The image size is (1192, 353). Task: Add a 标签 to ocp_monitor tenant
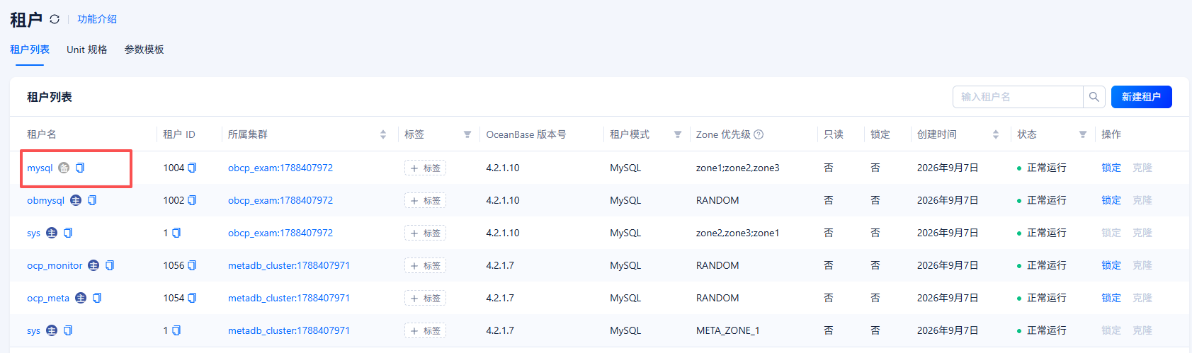coord(425,265)
